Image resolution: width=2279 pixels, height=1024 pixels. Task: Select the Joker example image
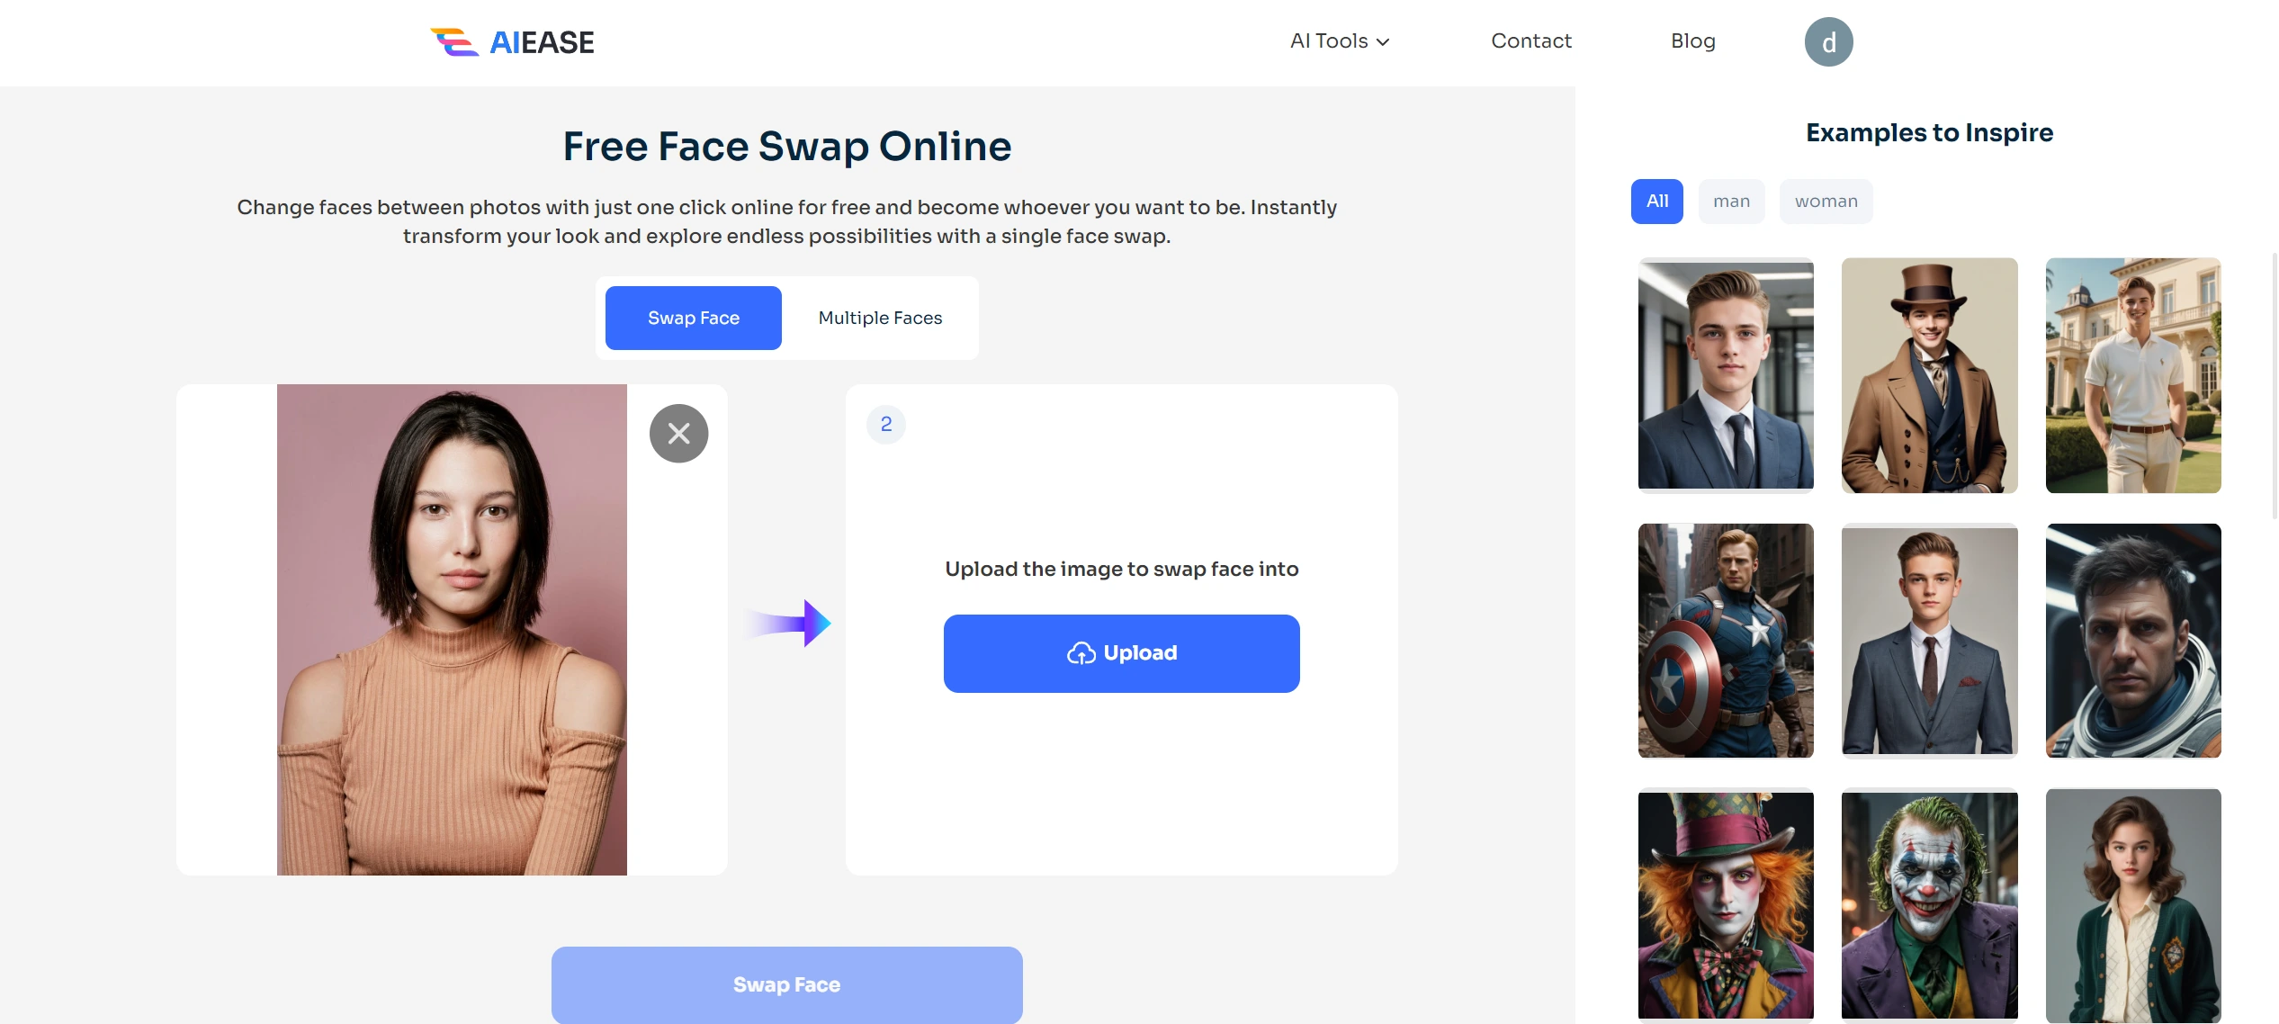coord(1929,904)
